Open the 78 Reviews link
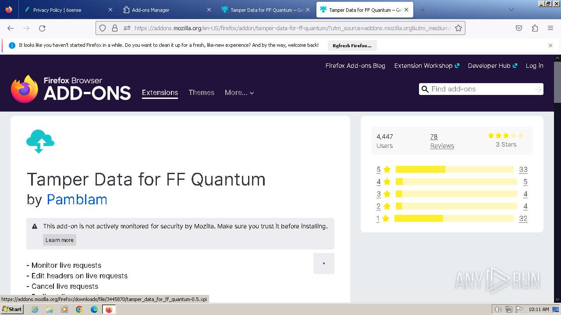This screenshot has height=315, width=561. coord(442,141)
